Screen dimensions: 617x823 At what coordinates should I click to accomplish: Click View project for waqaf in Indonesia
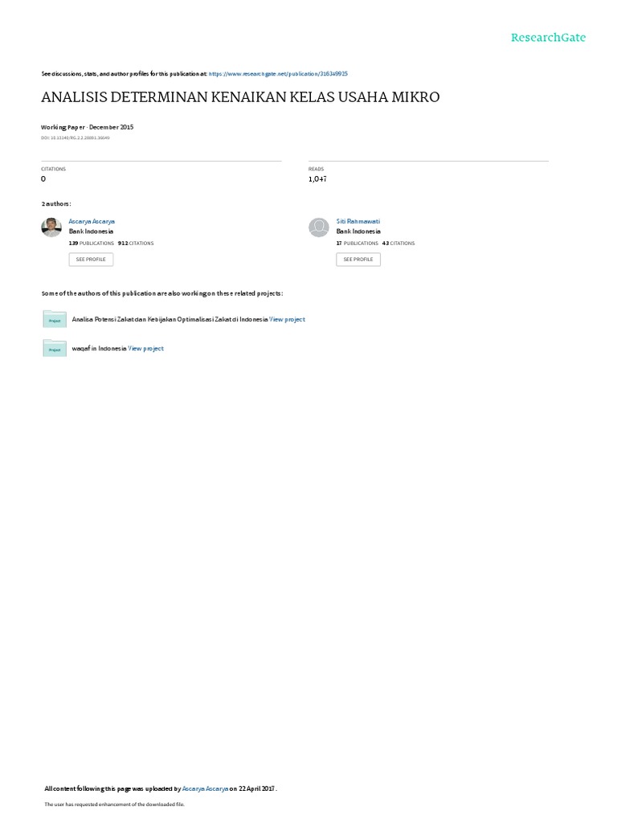146,349
